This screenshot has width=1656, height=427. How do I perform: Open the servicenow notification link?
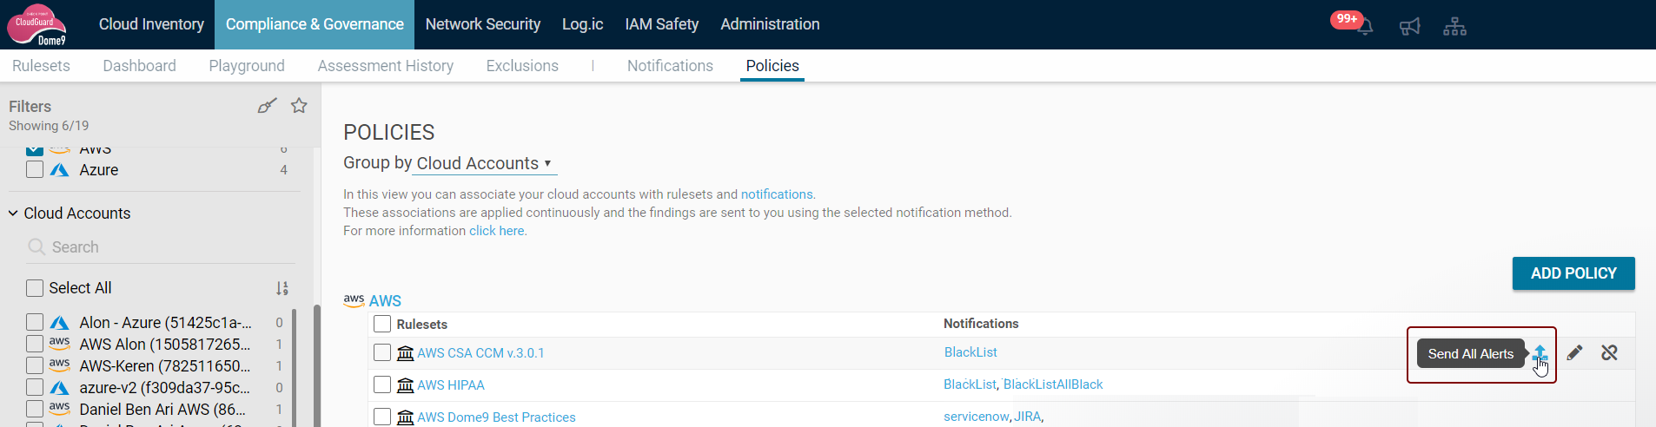pyautogui.click(x=977, y=417)
